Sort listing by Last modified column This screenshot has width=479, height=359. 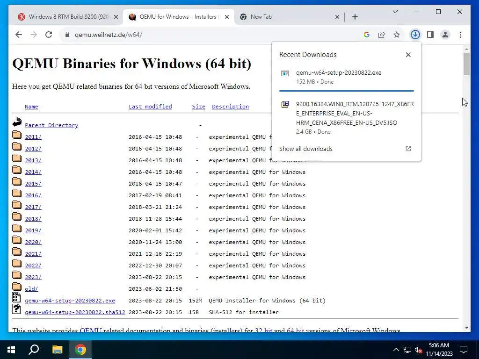tap(150, 107)
